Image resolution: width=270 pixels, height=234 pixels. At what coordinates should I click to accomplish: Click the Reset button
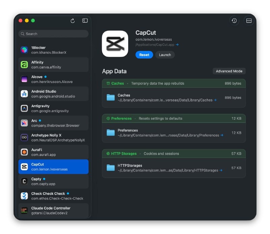click(144, 55)
